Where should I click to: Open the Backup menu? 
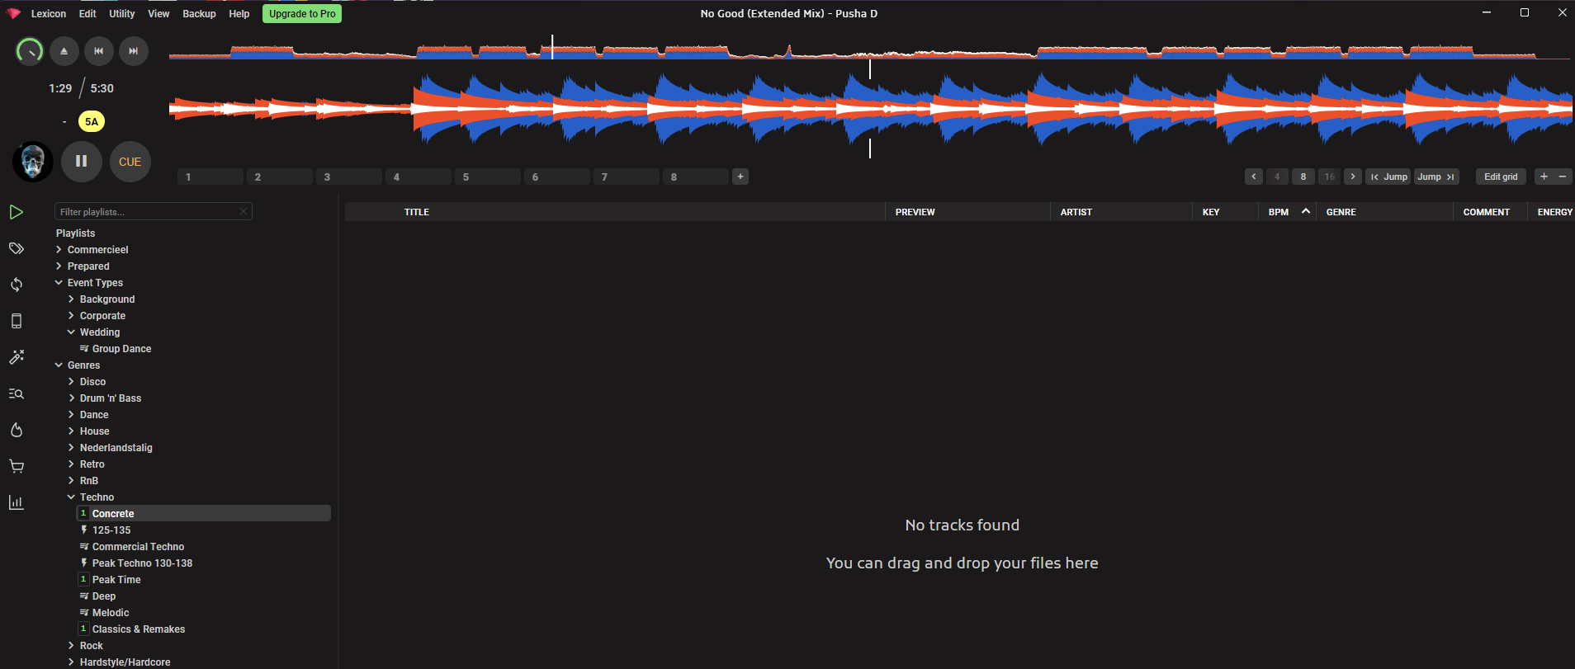[199, 14]
